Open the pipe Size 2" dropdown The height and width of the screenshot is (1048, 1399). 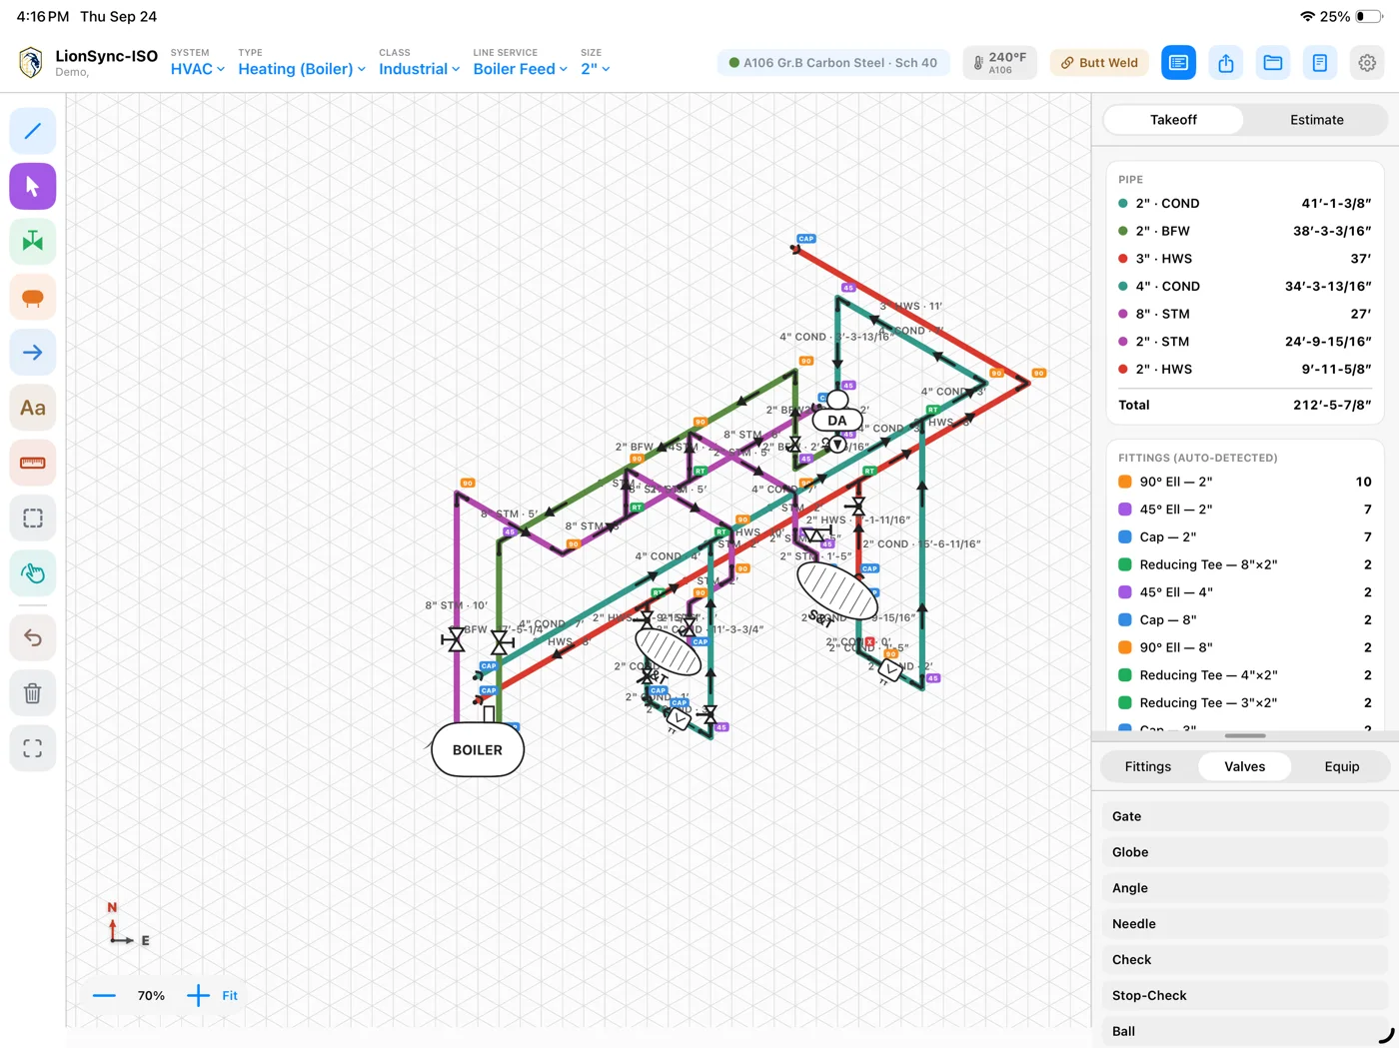(x=596, y=69)
